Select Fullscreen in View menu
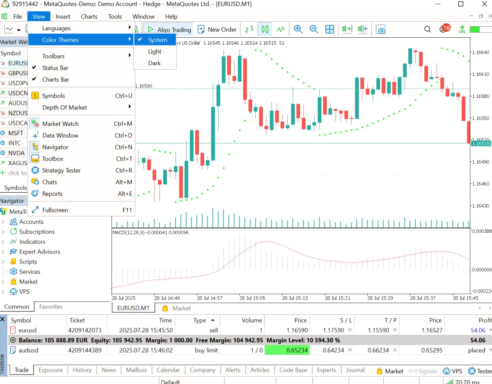Screen dimensions: 492x384 pos(81,210)
